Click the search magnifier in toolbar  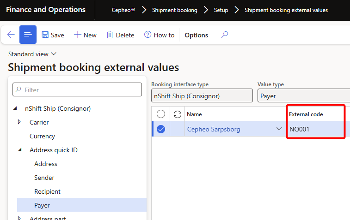point(225,35)
